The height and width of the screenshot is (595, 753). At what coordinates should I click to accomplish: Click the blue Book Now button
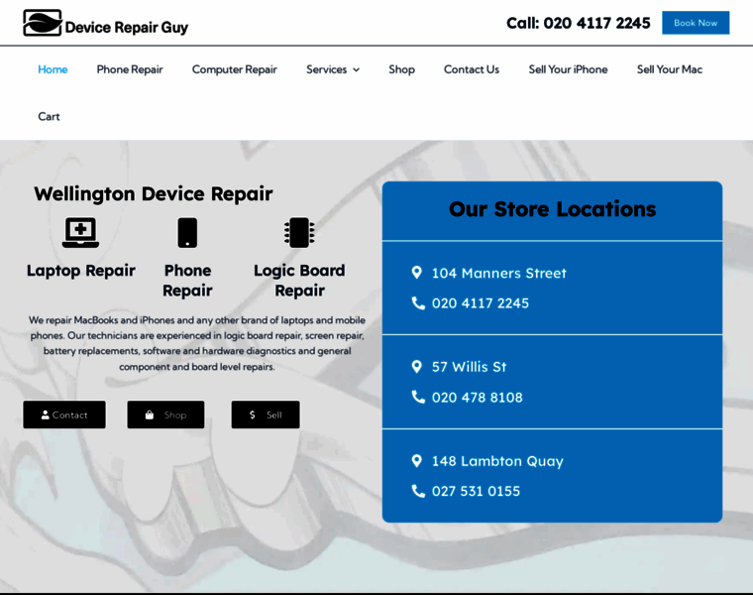tap(696, 23)
